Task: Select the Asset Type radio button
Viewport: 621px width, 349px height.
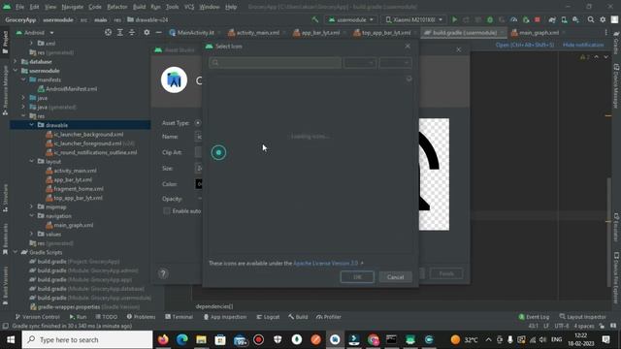Action: click(x=198, y=123)
